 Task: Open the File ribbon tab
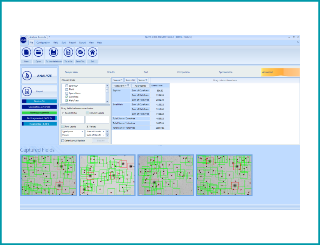tap(31, 43)
